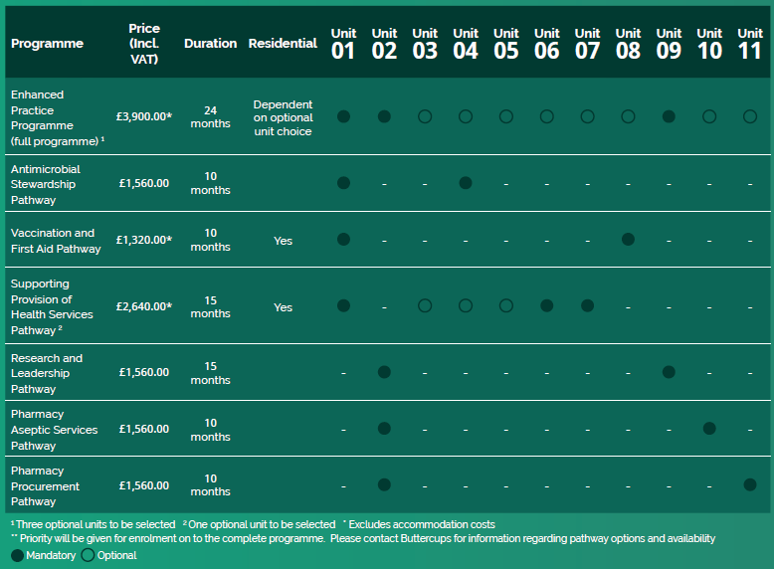Click the Duration column header
The image size is (774, 569).
tap(210, 44)
